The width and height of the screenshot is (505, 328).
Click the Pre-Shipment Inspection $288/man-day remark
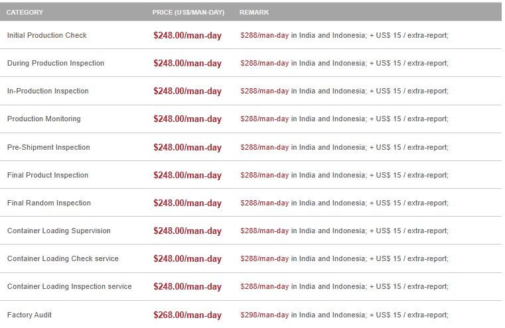click(265, 147)
